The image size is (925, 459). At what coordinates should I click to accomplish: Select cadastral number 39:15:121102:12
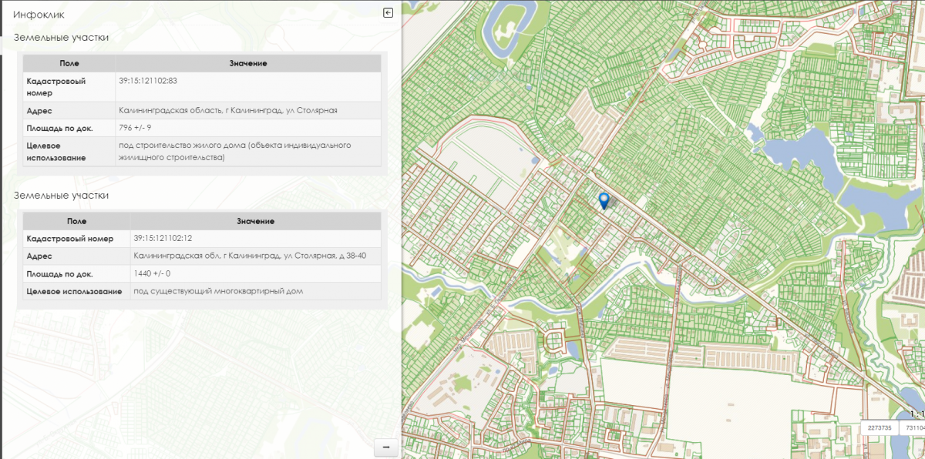(x=163, y=238)
